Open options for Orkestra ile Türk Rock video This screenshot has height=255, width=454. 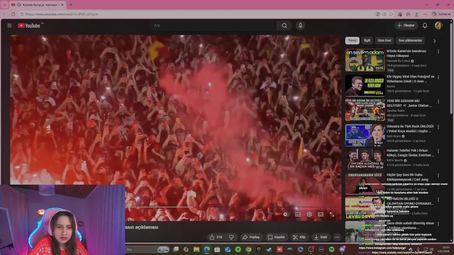[x=438, y=127]
